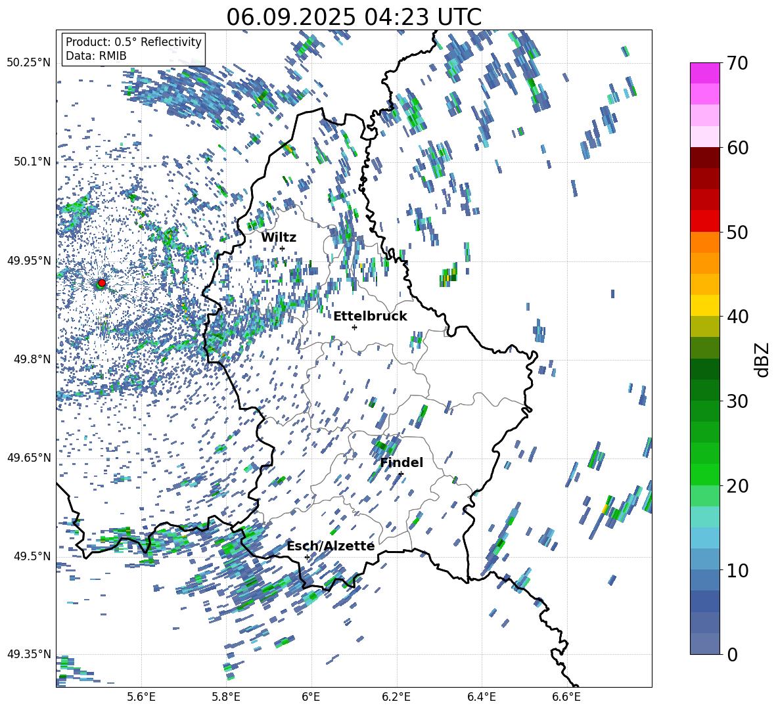Image resolution: width=778 pixels, height=710 pixels.
Task: Click the 49.35°N latitude label
Action: coord(29,654)
